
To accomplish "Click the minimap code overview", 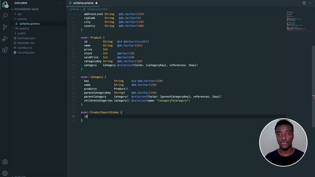I will pyautogui.click(x=299, y=21).
